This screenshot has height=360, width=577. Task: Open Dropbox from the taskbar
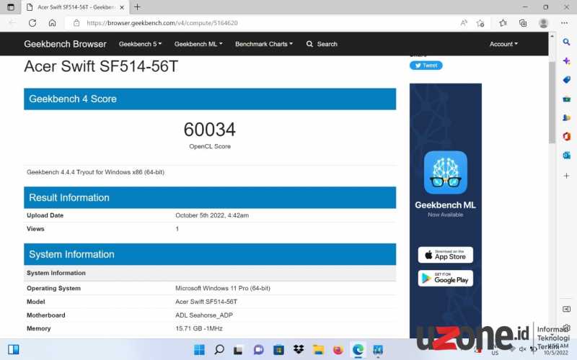pos(299,349)
